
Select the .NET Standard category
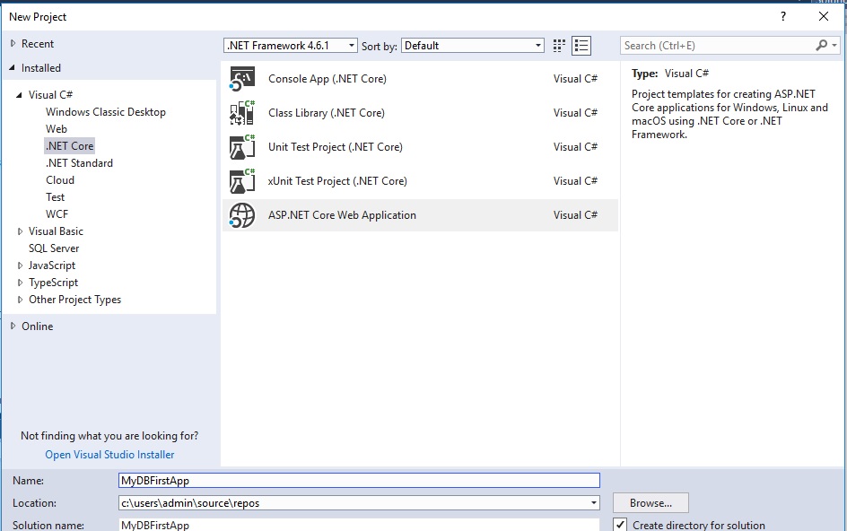coord(79,162)
